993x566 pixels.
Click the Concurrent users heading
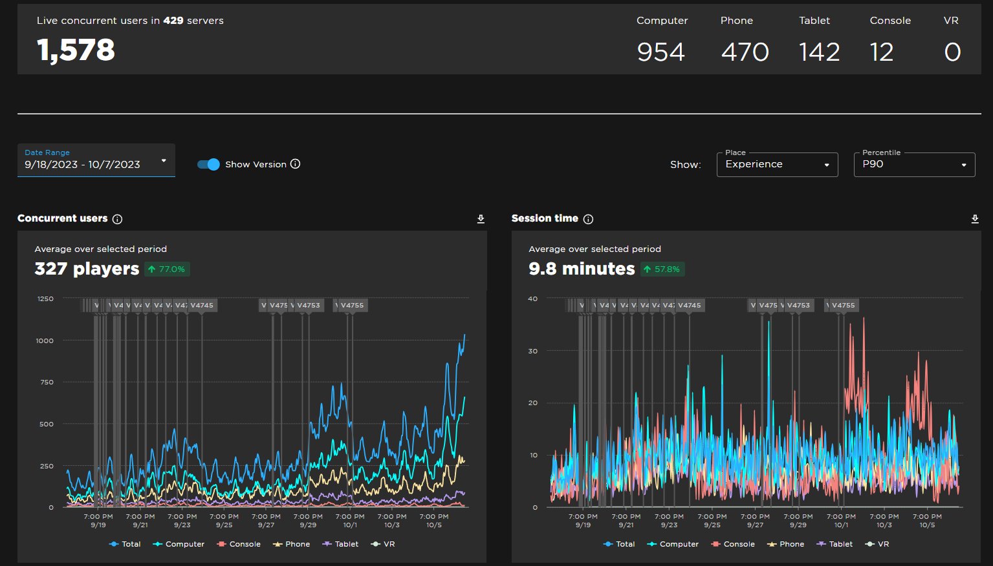point(63,218)
